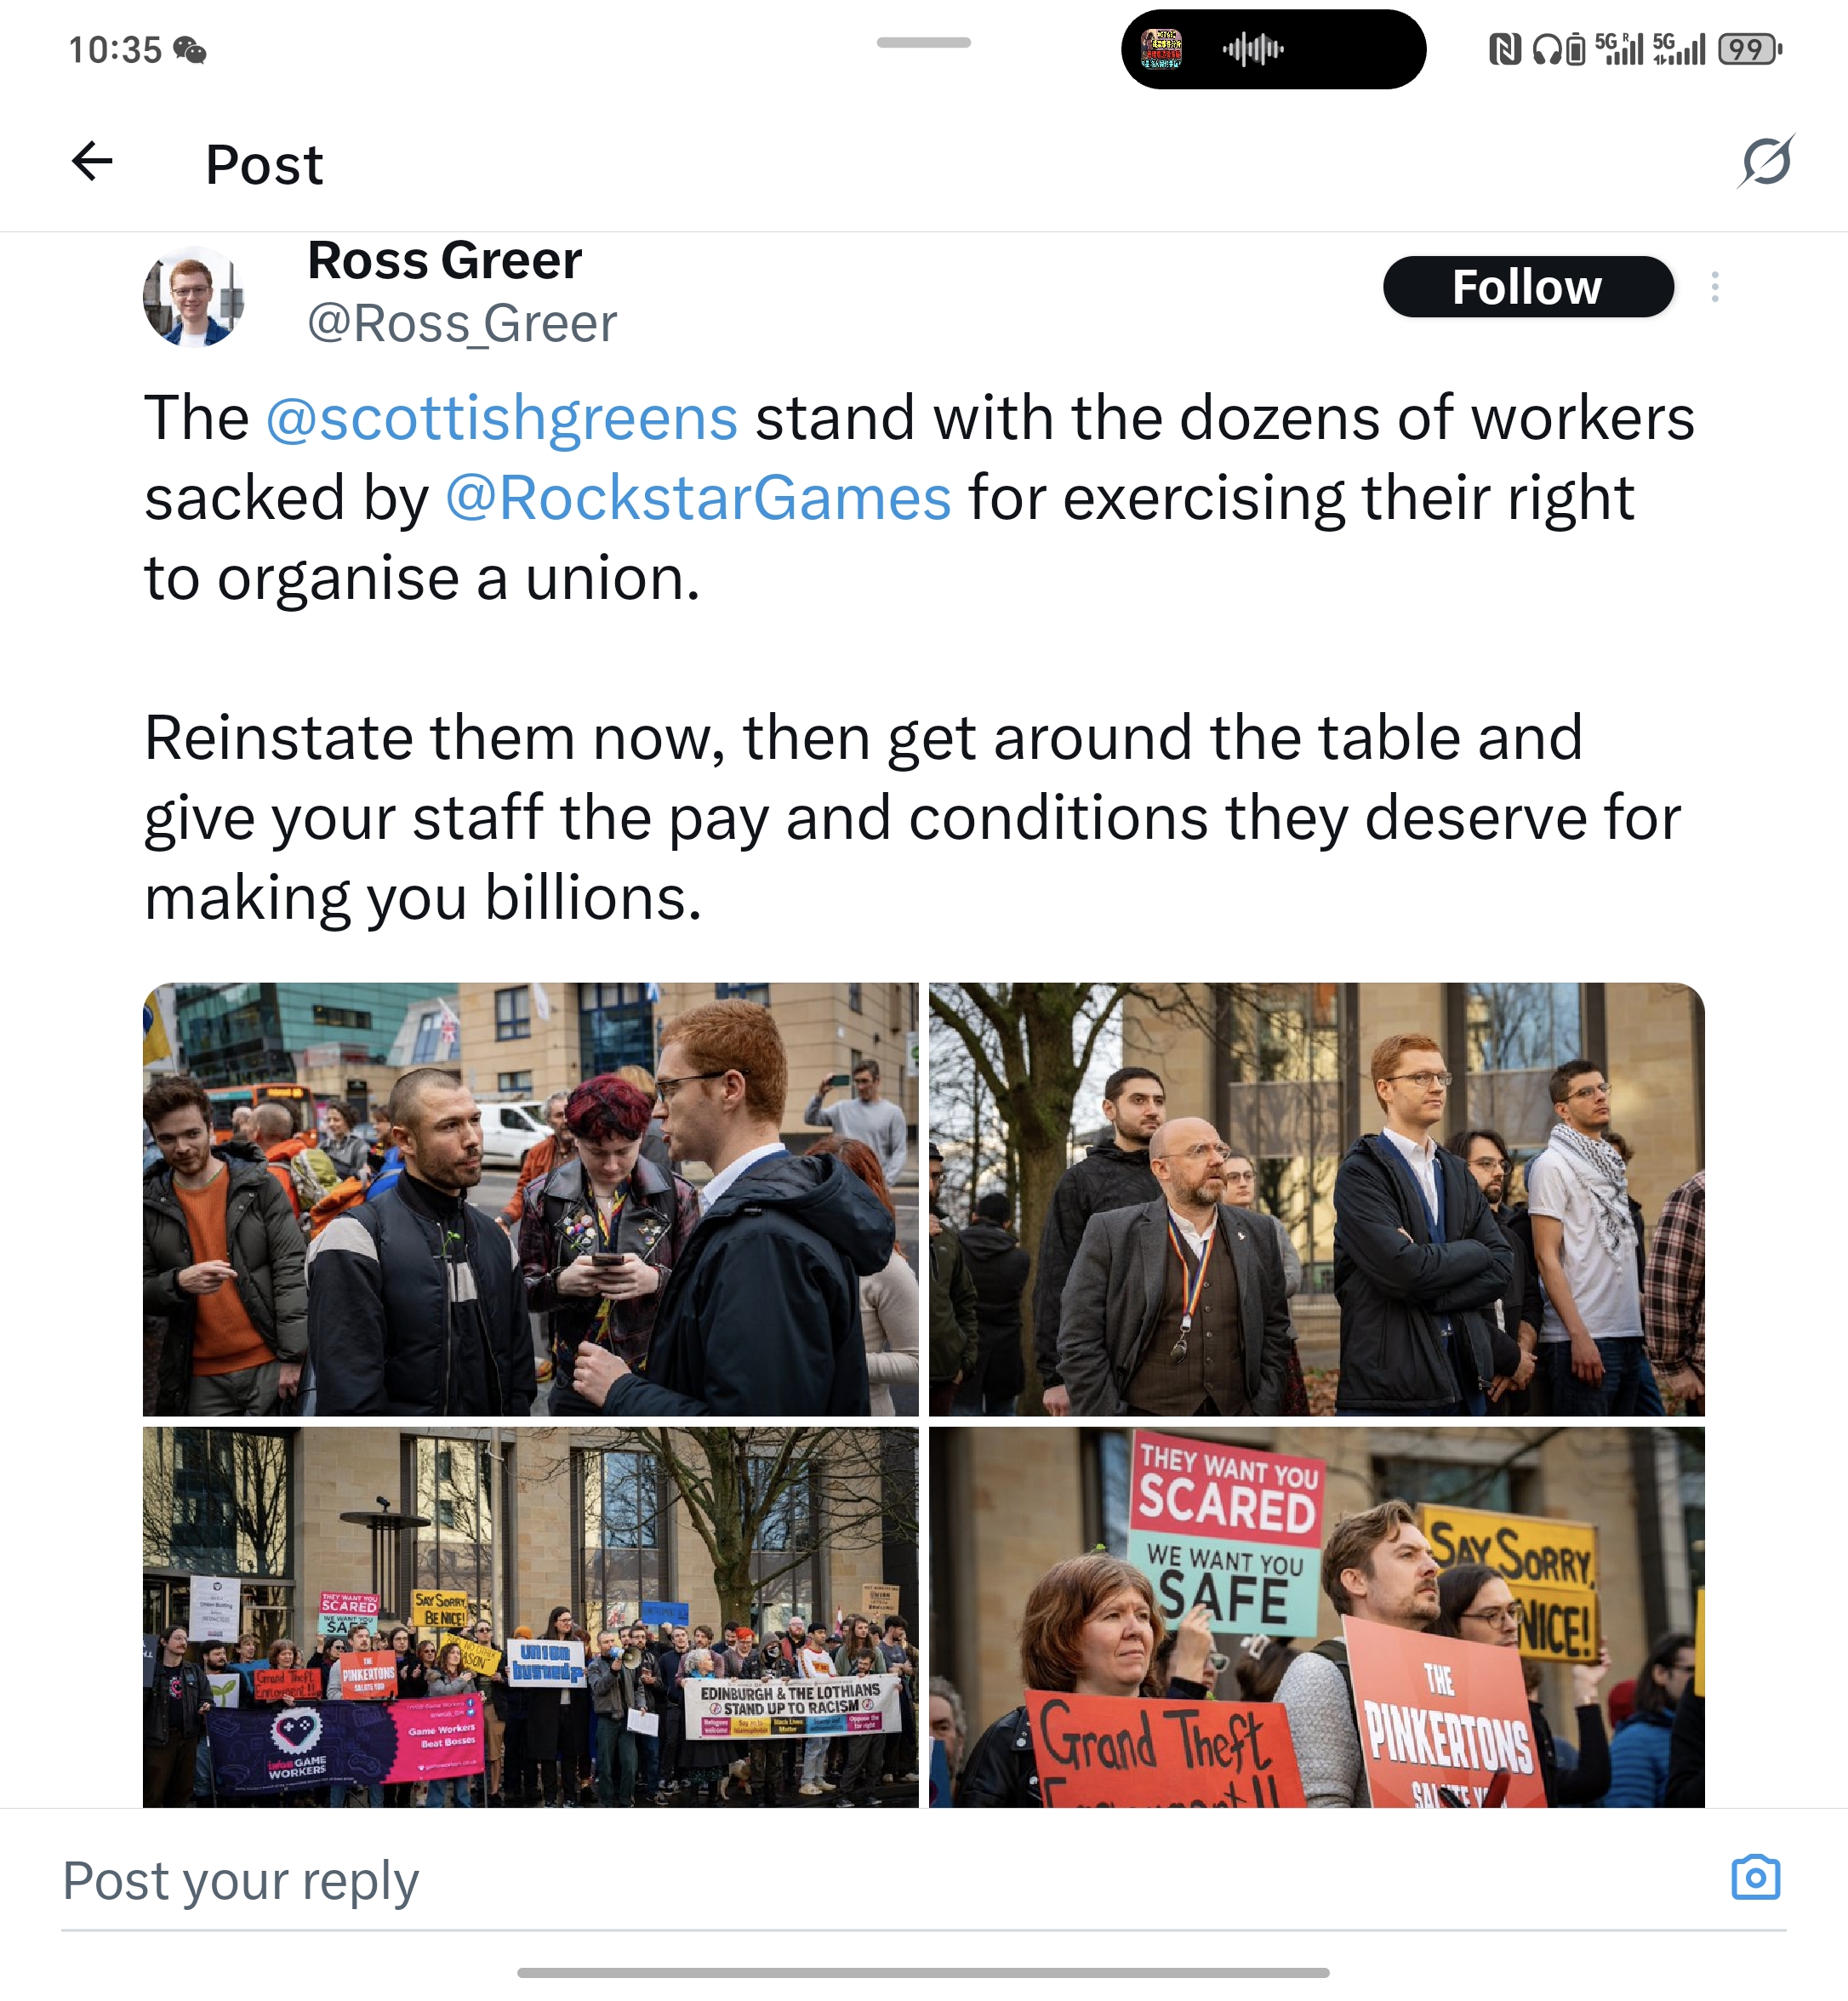
Task: Tap the @Ross_Greer handle
Action: click(462, 324)
